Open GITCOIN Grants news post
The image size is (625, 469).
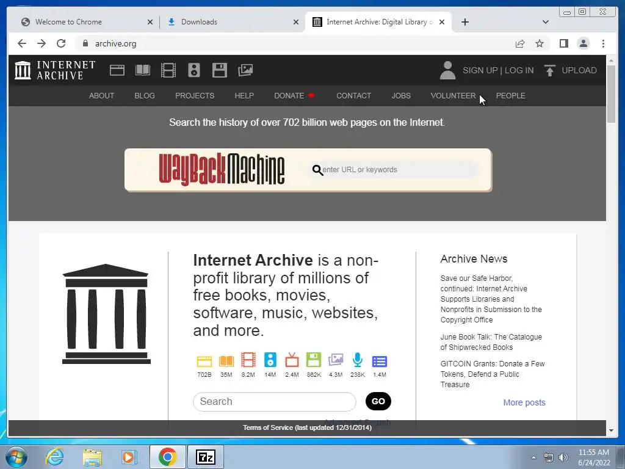click(x=493, y=374)
